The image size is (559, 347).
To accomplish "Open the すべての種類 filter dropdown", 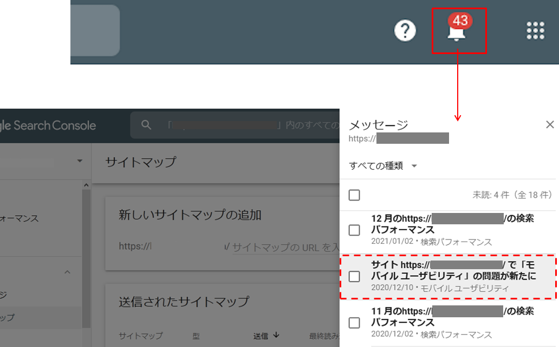I will click(383, 166).
